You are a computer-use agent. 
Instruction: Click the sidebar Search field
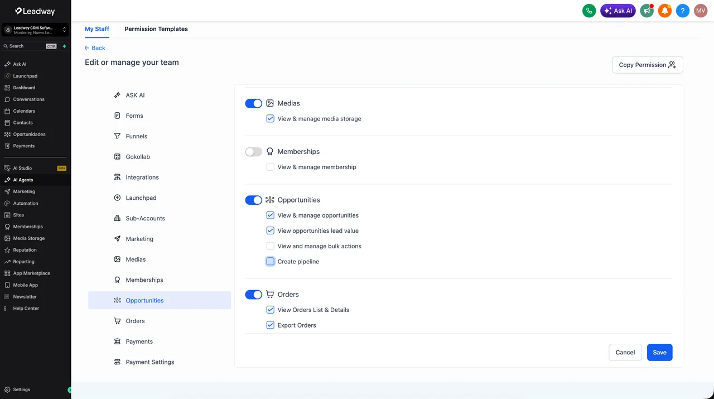click(30, 46)
